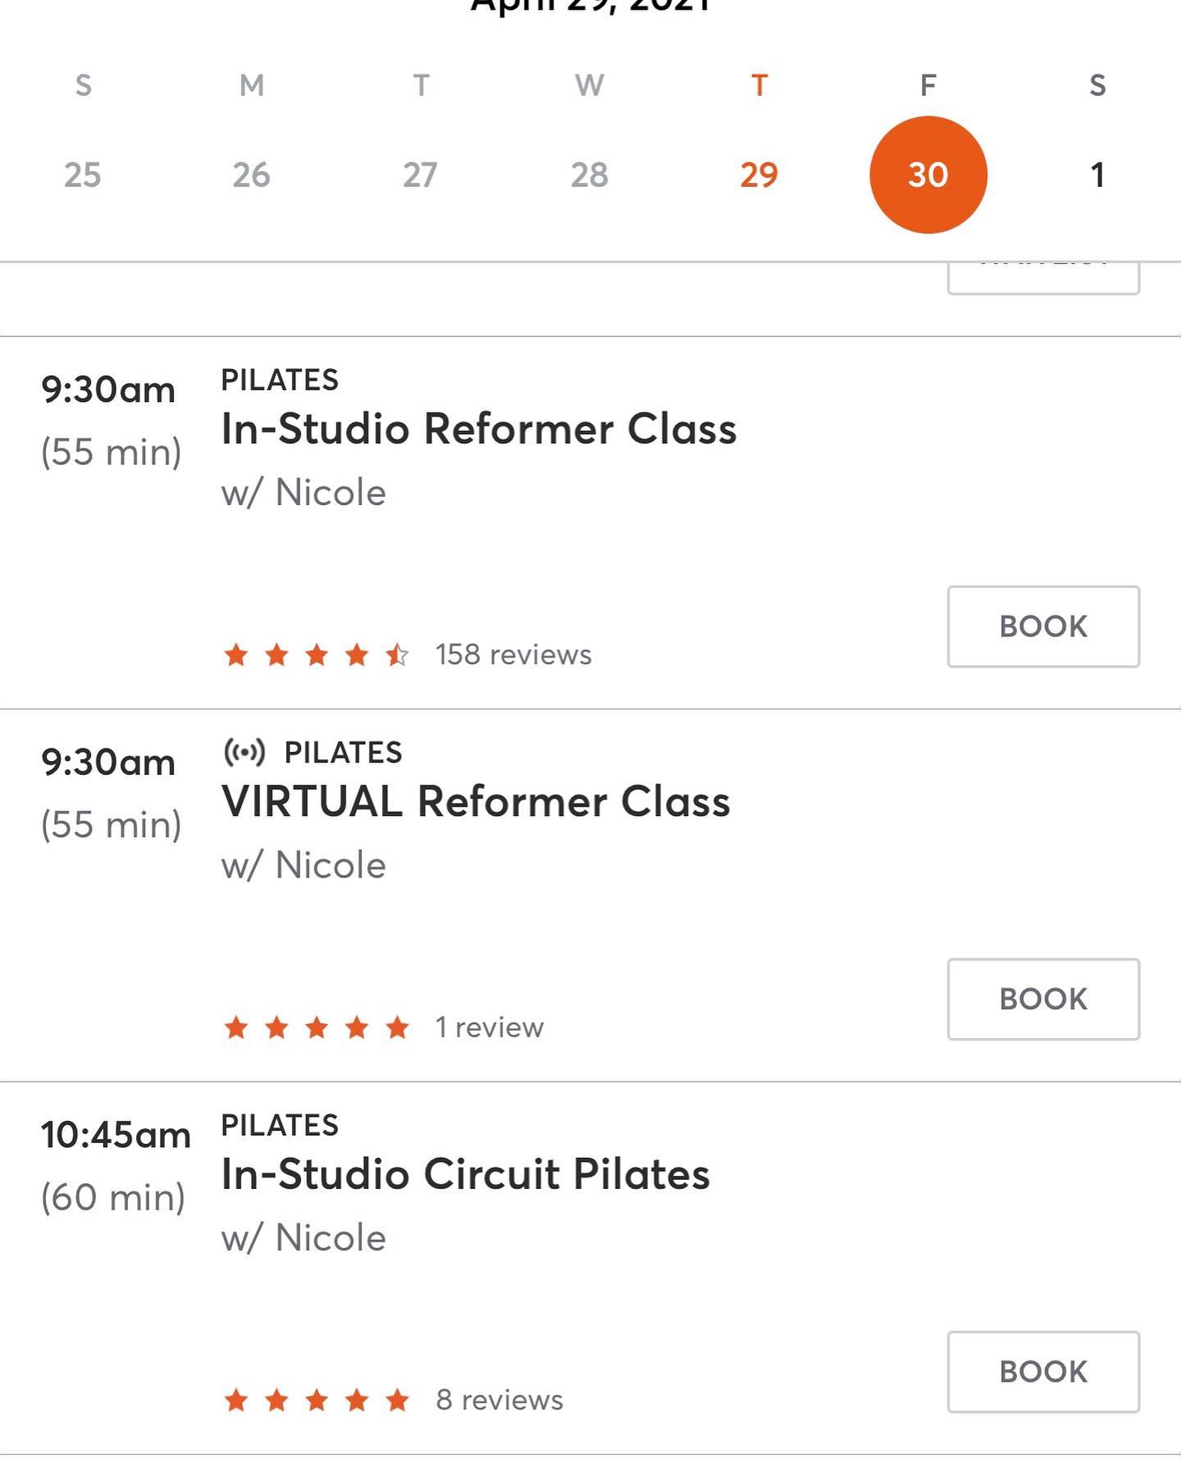Click the star rating for In-Studio Reformer Class
The image size is (1181, 1476).
(316, 655)
